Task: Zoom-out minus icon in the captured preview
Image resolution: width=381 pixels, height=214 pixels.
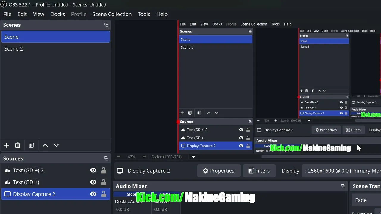Action: pos(258,120)
